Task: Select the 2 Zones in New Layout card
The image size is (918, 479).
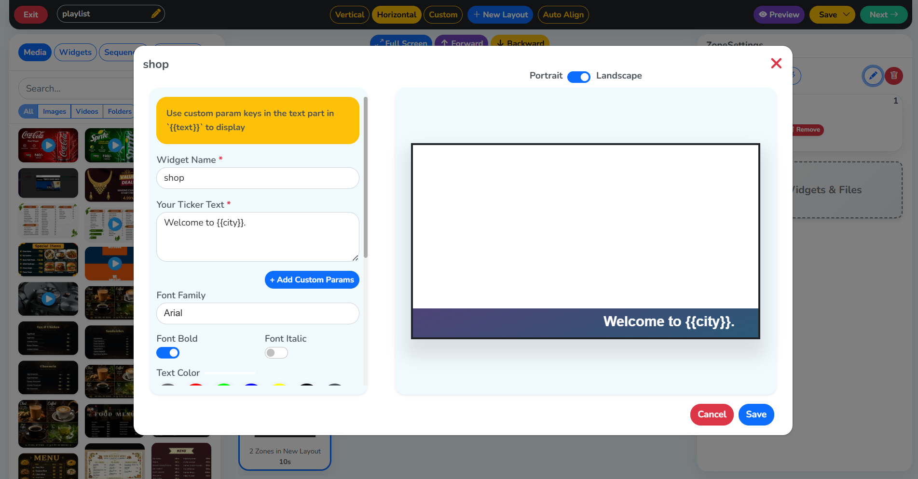Action: pos(285,452)
